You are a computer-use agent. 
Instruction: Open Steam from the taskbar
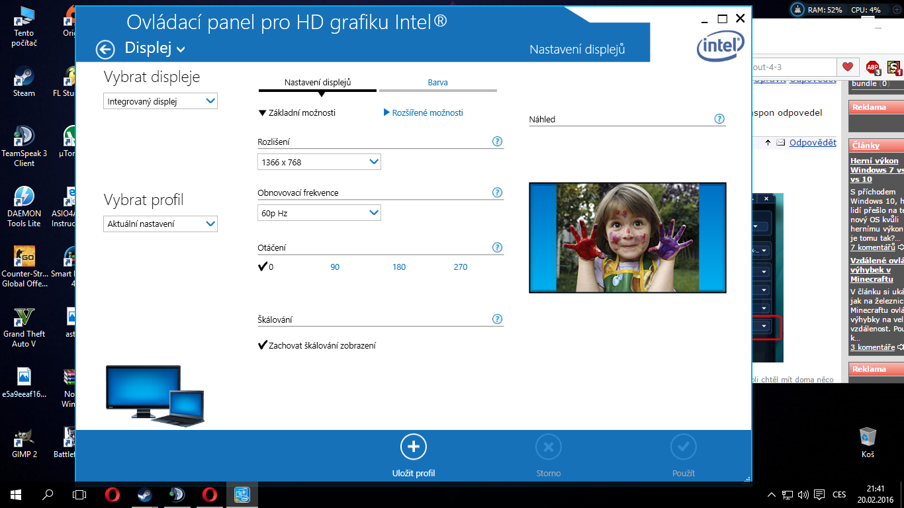pos(144,494)
